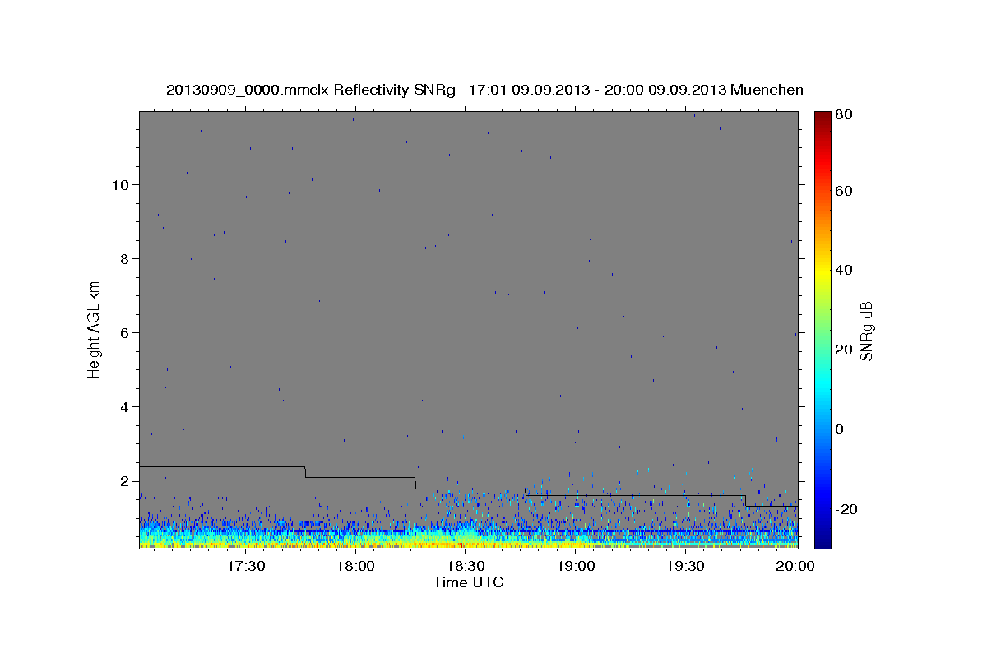The image size is (987, 658).
Task: Click the plot title text '20130909_0000.mmclx Reflectivity SNRg'
Action: click(311, 90)
